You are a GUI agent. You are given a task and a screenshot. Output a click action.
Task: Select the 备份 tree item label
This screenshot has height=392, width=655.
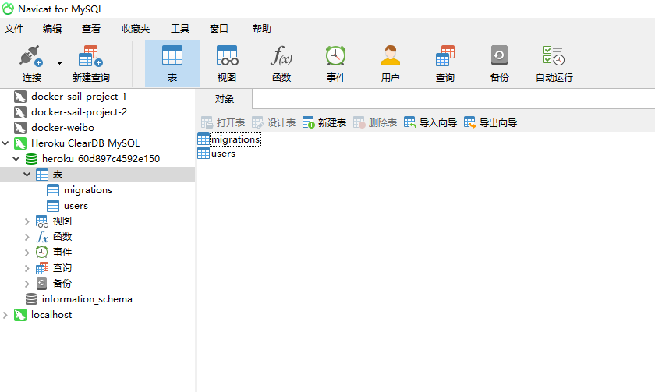pos(62,284)
